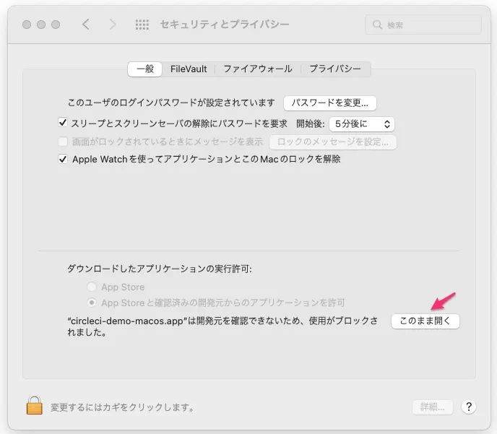The height and width of the screenshot is (434, 497).
Task: Show all preferences grid icon
Action: point(142,25)
